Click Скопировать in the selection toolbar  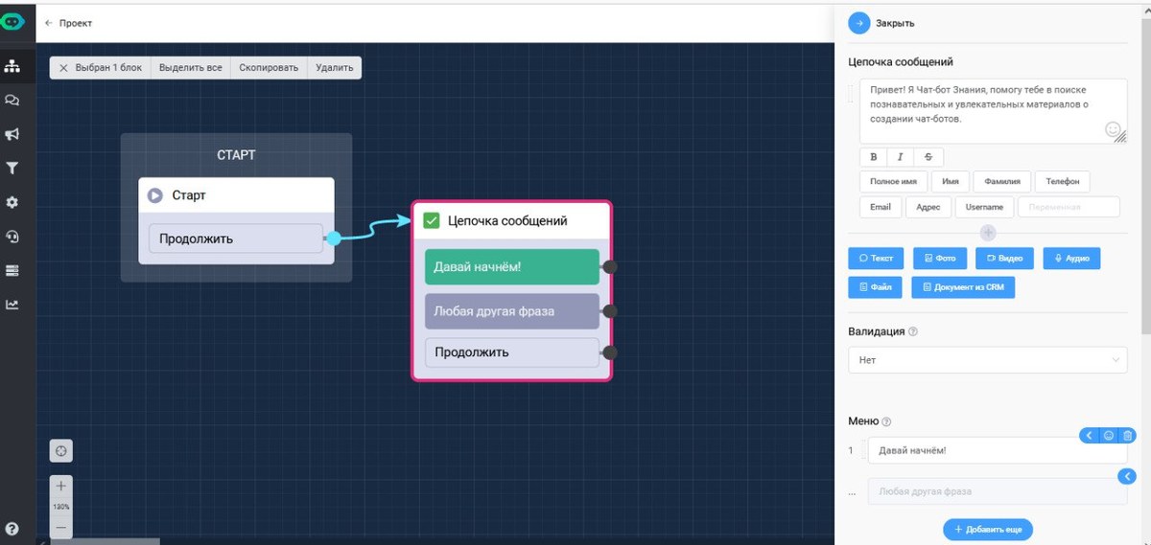pyautogui.click(x=269, y=68)
